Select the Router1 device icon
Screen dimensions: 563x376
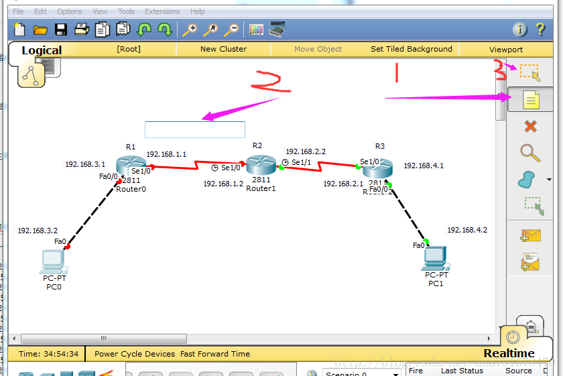pyautogui.click(x=261, y=165)
